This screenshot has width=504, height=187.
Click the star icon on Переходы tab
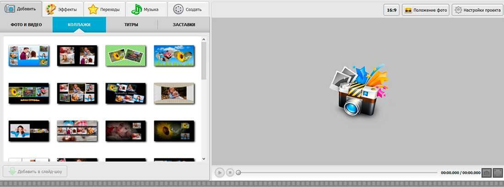tap(93, 9)
